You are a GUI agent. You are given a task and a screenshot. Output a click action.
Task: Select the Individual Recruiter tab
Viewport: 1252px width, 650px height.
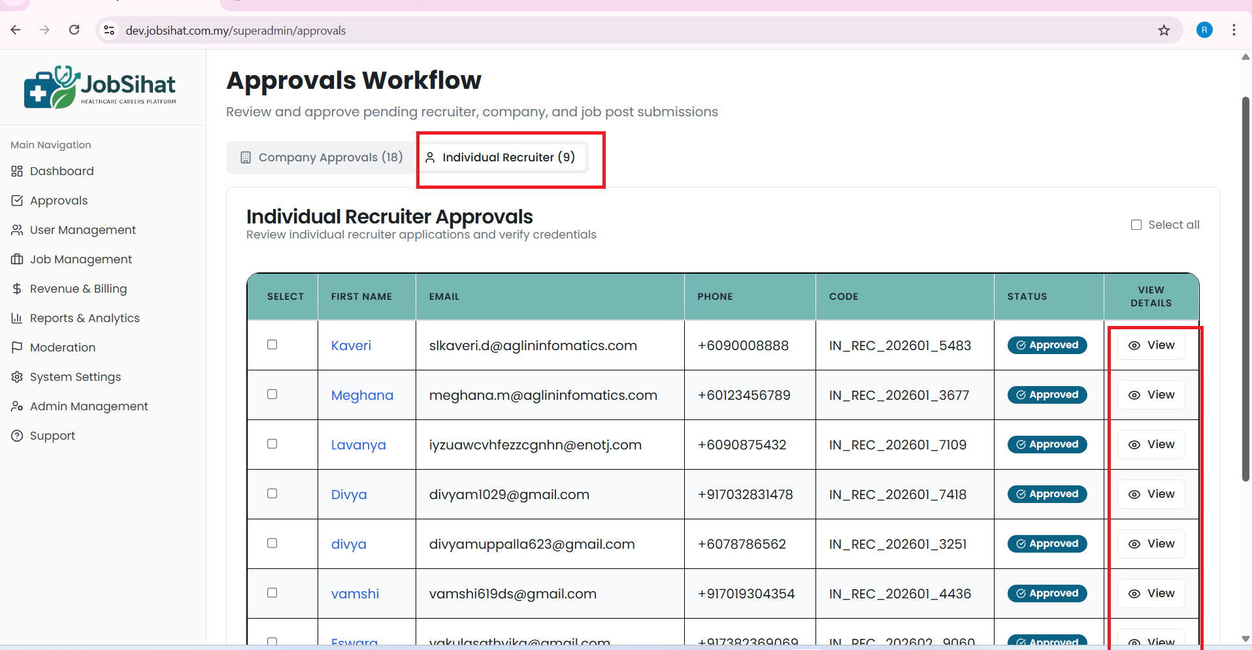click(x=501, y=157)
